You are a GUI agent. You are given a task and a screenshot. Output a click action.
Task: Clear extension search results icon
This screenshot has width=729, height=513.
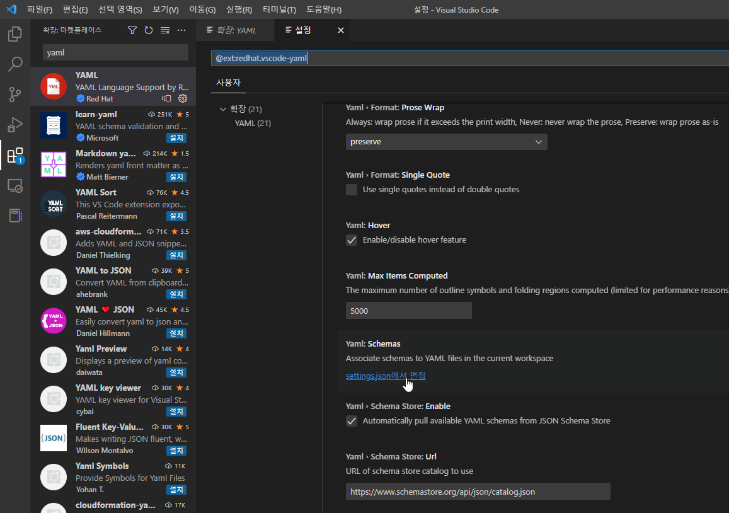coord(165,30)
